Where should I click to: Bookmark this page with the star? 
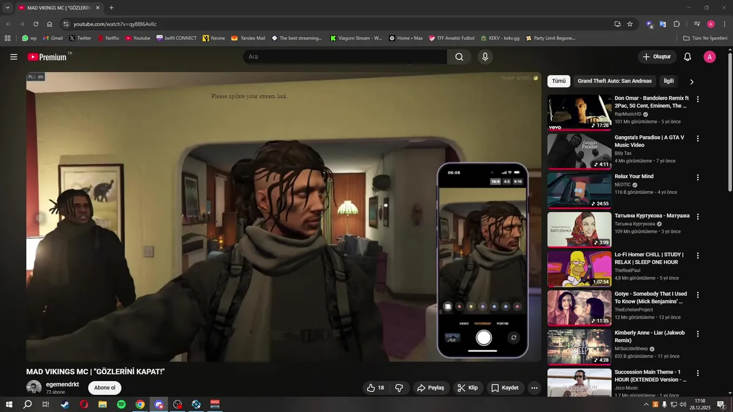point(630,24)
